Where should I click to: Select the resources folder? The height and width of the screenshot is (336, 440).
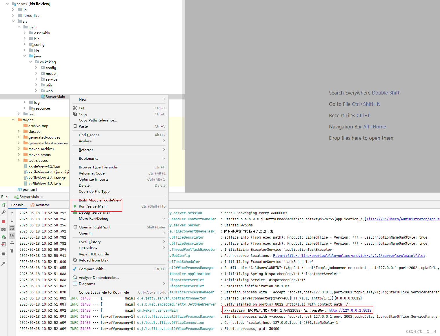click(40, 108)
